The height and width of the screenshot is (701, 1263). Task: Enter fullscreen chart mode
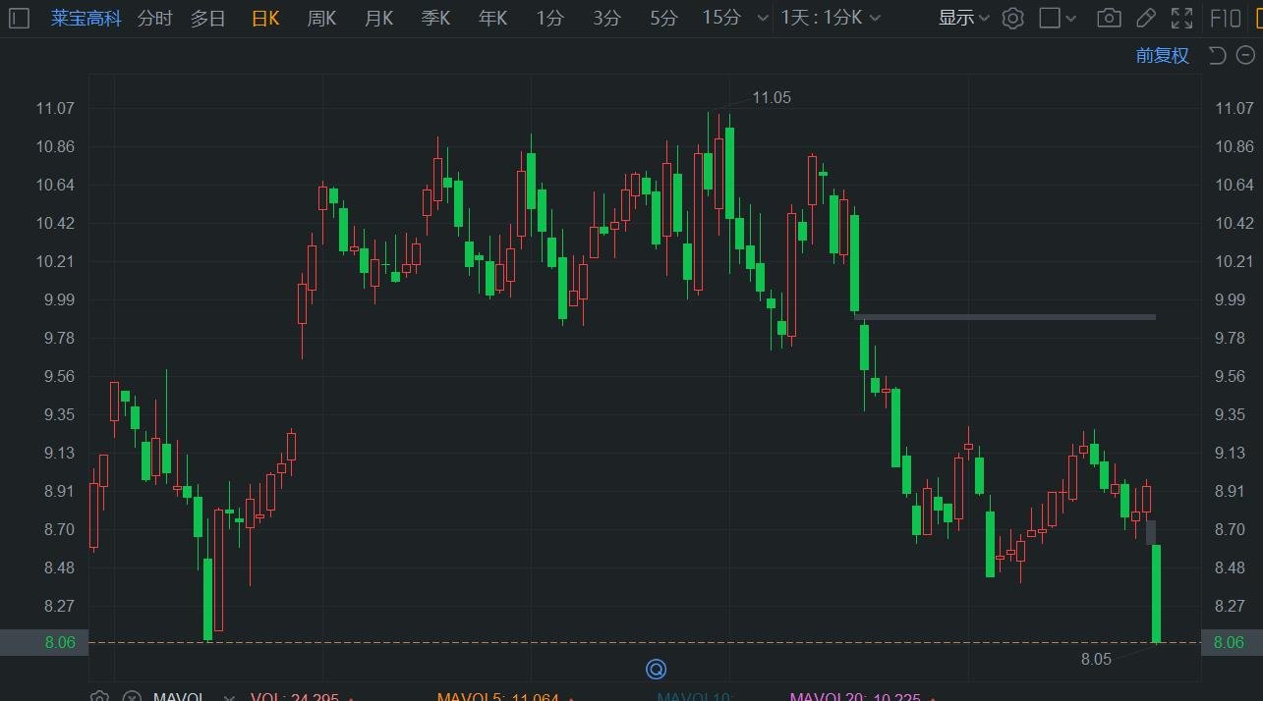(x=1181, y=18)
